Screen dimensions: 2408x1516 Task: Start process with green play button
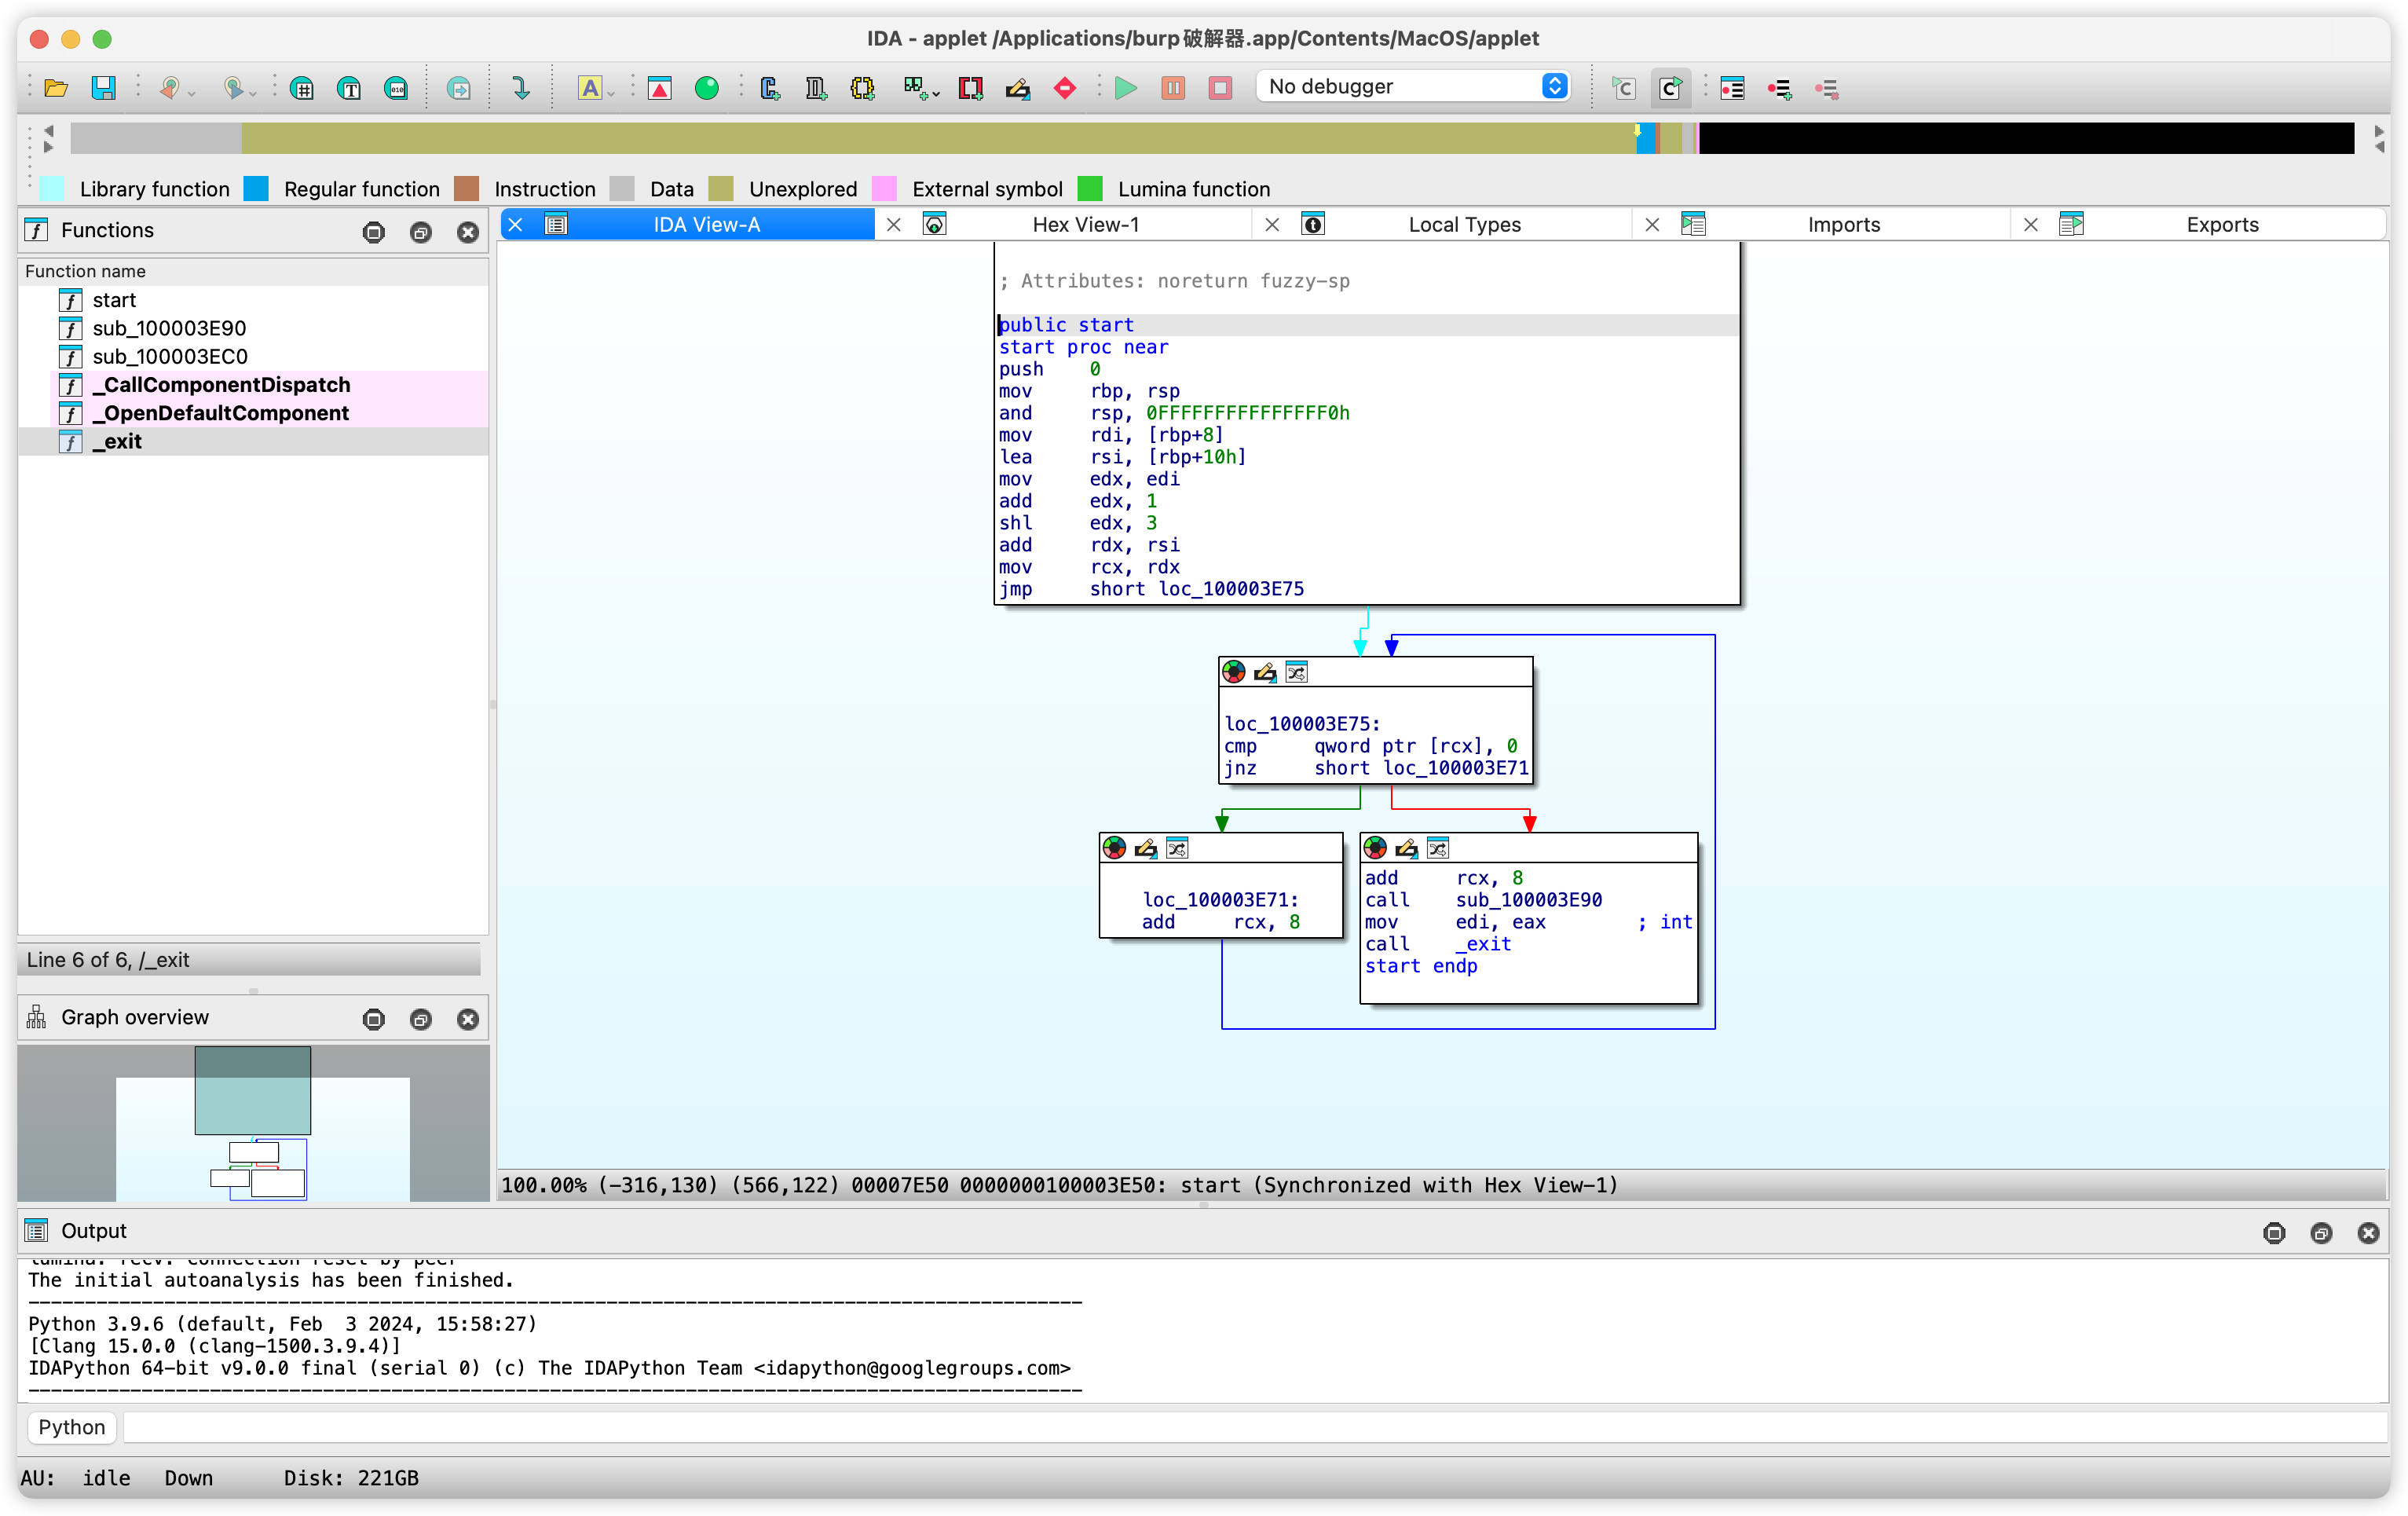click(x=1126, y=88)
